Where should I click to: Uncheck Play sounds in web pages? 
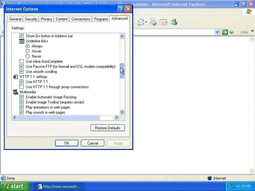point(21,112)
